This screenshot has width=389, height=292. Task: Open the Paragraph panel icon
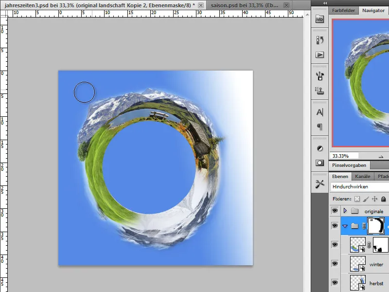tap(320, 127)
